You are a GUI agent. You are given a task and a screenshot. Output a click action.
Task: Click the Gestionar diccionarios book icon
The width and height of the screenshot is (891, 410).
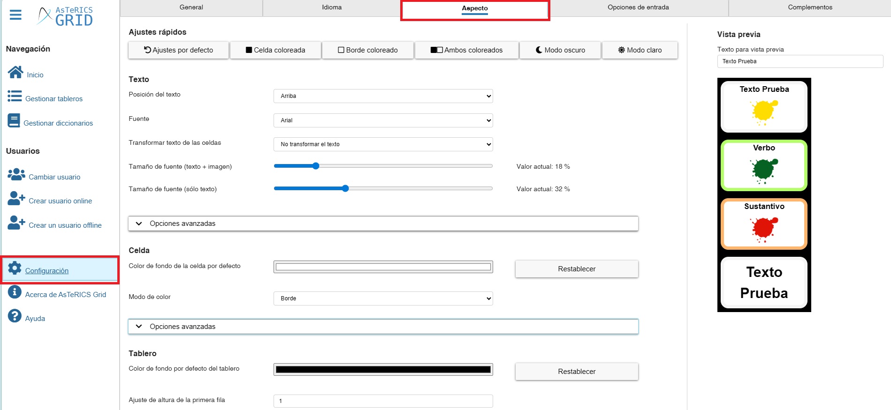(x=14, y=121)
